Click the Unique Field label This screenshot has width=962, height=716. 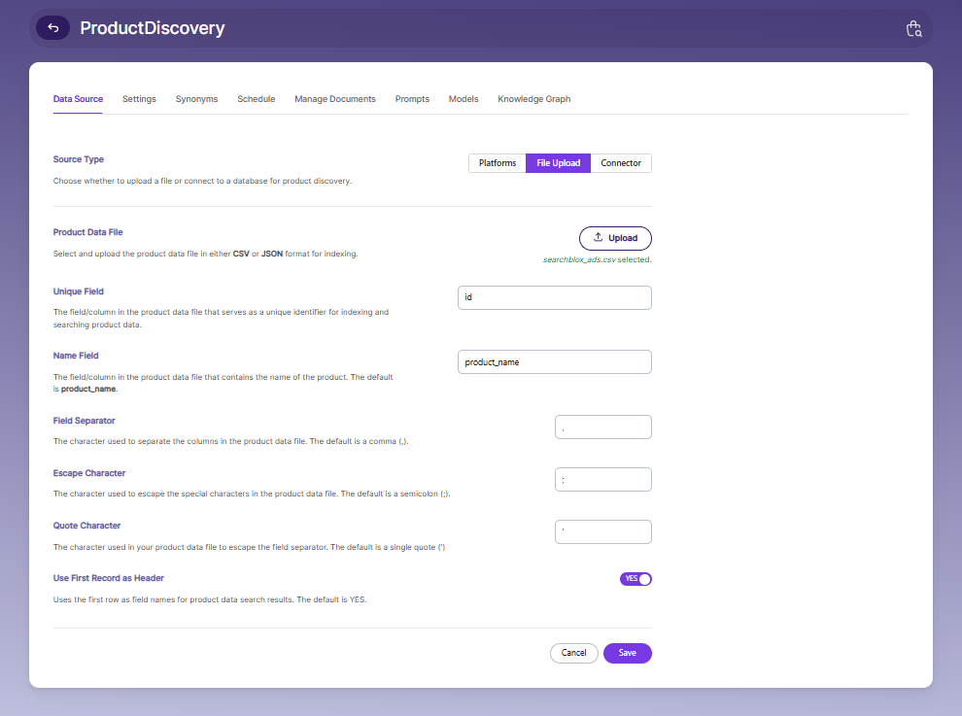(79, 291)
